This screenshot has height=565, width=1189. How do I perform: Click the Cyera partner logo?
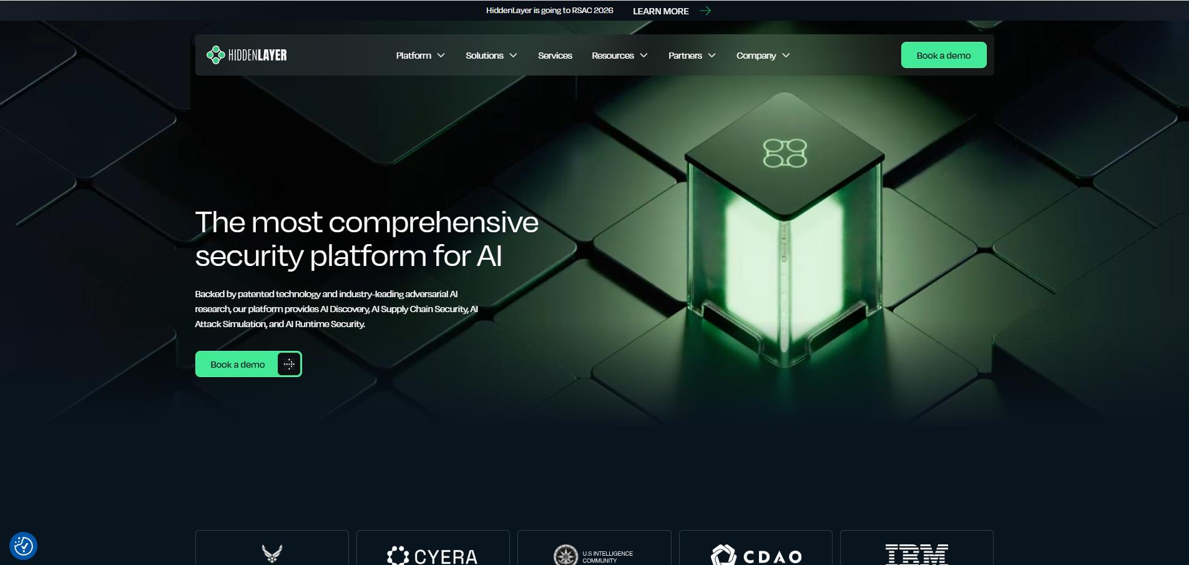[433, 555]
